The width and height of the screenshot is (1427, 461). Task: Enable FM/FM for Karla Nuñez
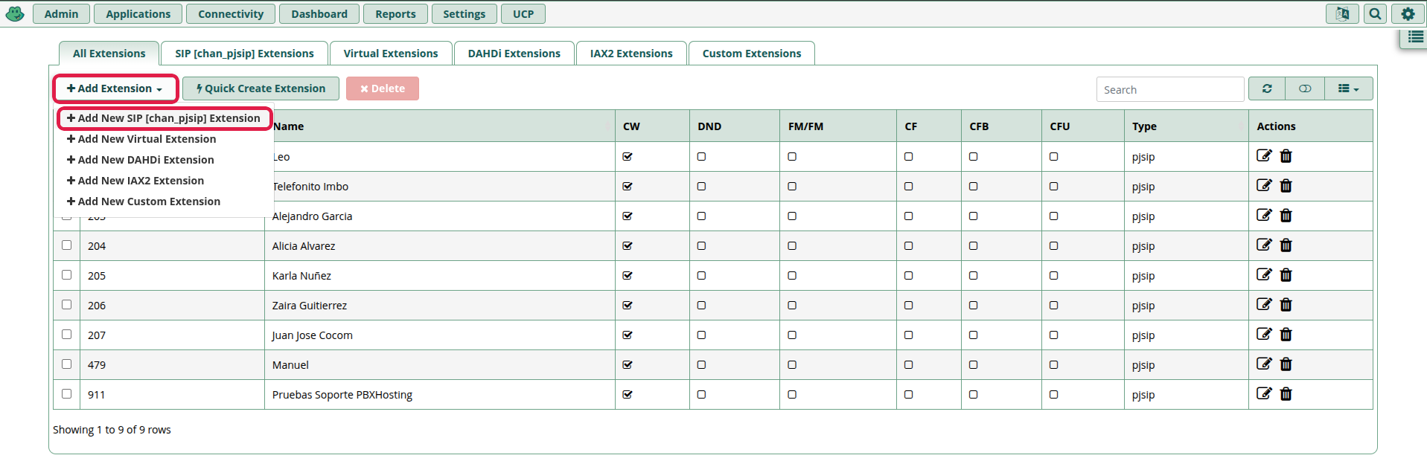click(792, 275)
